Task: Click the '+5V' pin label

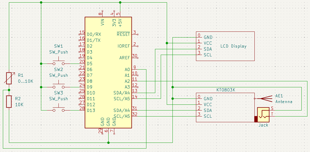Action: [x=120, y=23]
